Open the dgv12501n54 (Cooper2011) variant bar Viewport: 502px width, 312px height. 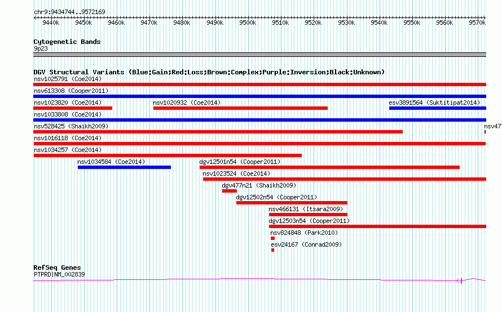click(x=329, y=167)
